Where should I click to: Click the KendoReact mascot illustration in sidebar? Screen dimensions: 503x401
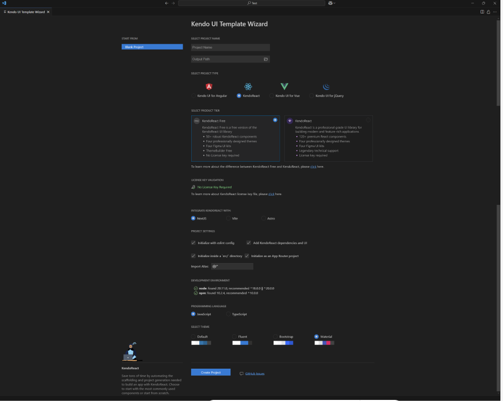coord(132,351)
